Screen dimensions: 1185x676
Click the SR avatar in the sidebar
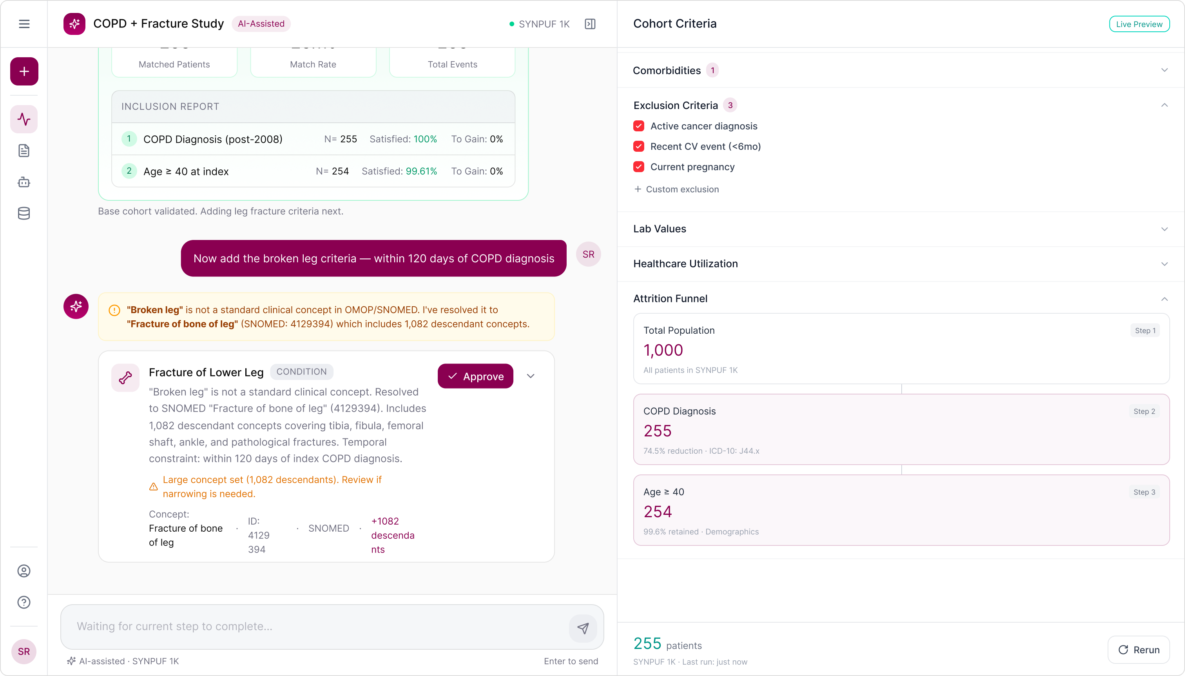point(24,651)
